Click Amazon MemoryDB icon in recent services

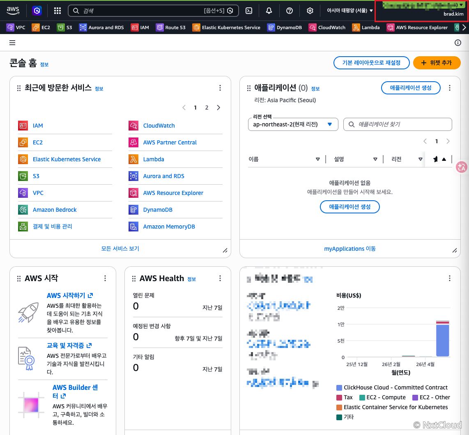133,226
